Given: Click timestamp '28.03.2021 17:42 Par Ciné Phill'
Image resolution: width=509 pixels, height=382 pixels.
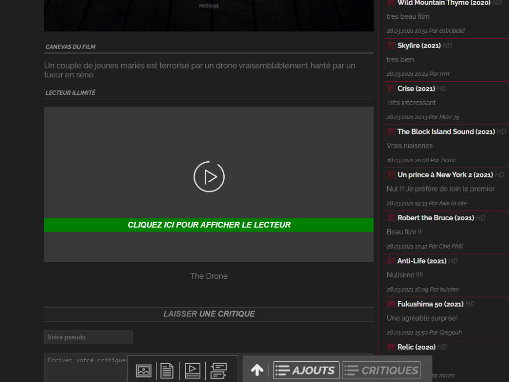Looking at the screenshot, I should tap(424, 246).
